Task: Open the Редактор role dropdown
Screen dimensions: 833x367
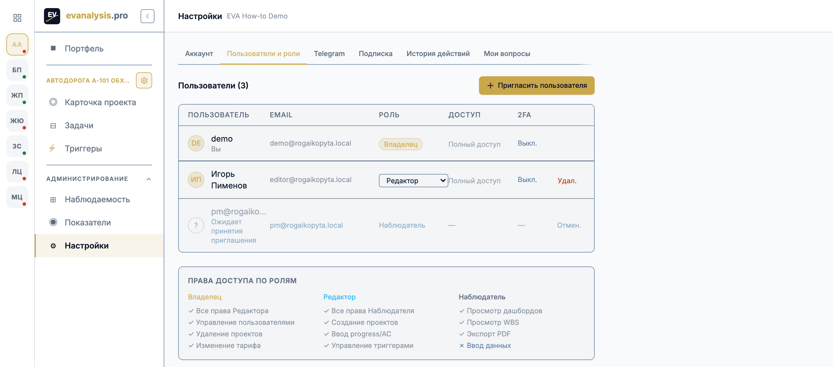Action: 413,181
